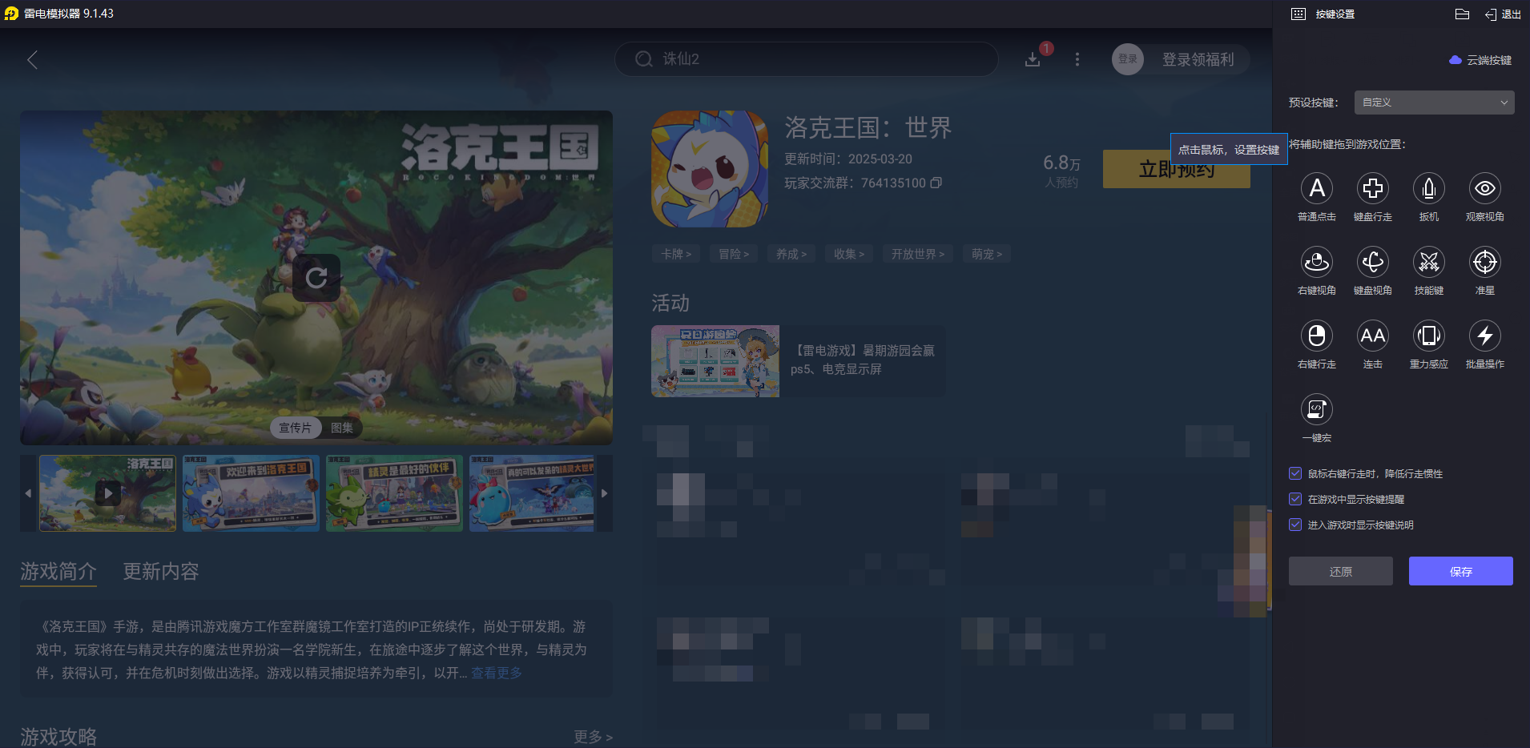
Task: Open the 预设按键 自定义 dropdown
Action: pyautogui.click(x=1432, y=103)
